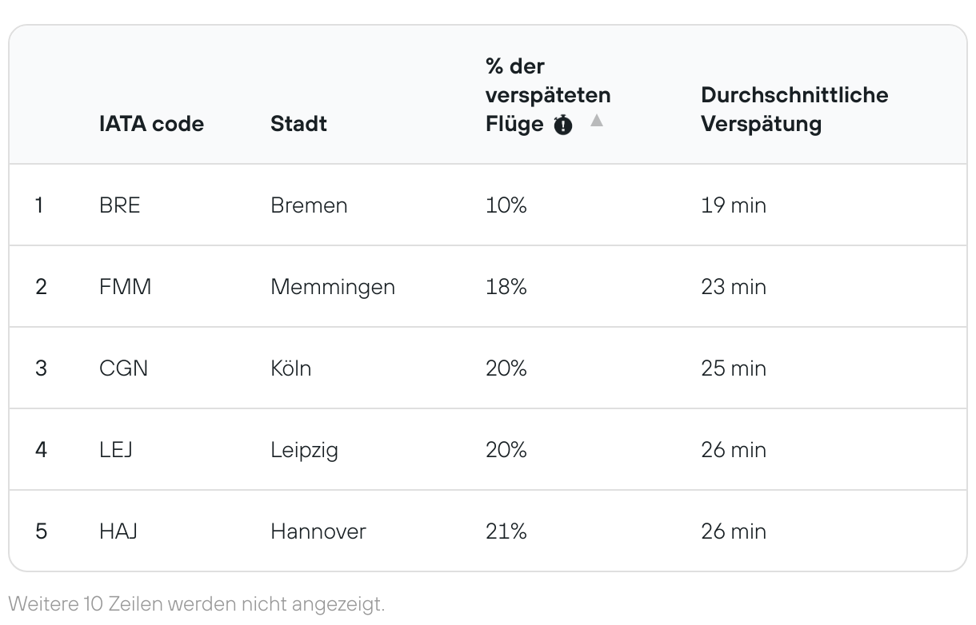Click the IATA code column header
This screenshot has height=625, width=976.
click(151, 124)
